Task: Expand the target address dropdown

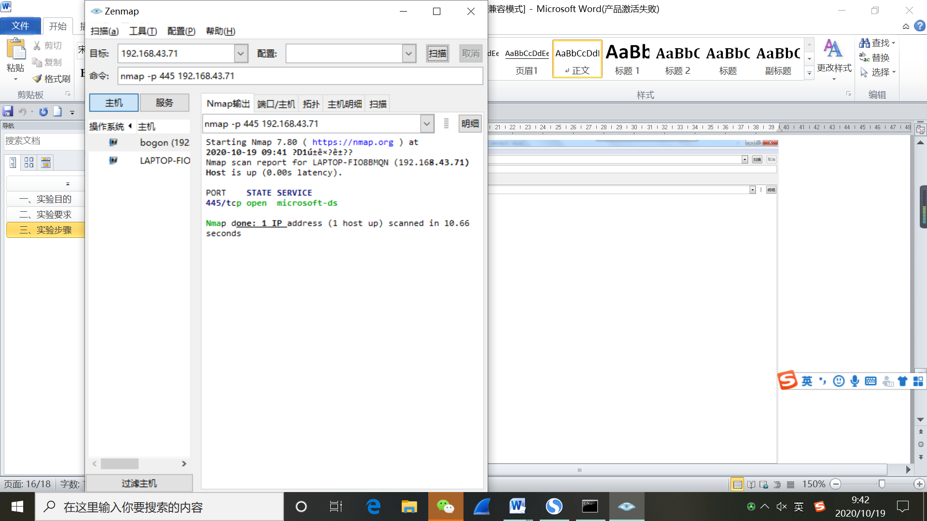Action: tap(240, 54)
